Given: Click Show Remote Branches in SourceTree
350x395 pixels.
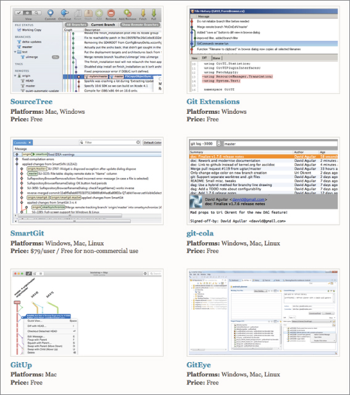Looking at the screenshot, I should (140, 25).
